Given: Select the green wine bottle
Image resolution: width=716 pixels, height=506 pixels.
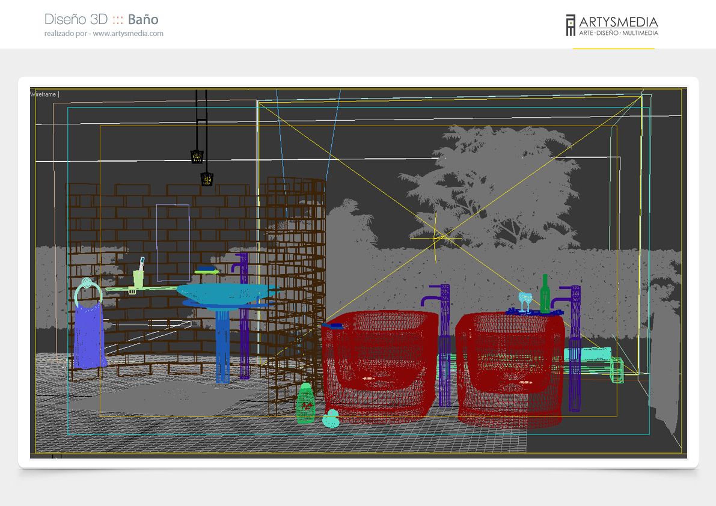Looking at the screenshot, I should (x=545, y=294).
